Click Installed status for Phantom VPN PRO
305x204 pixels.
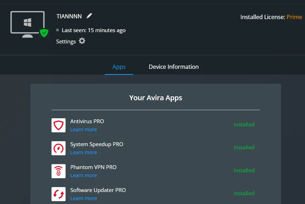(244, 170)
